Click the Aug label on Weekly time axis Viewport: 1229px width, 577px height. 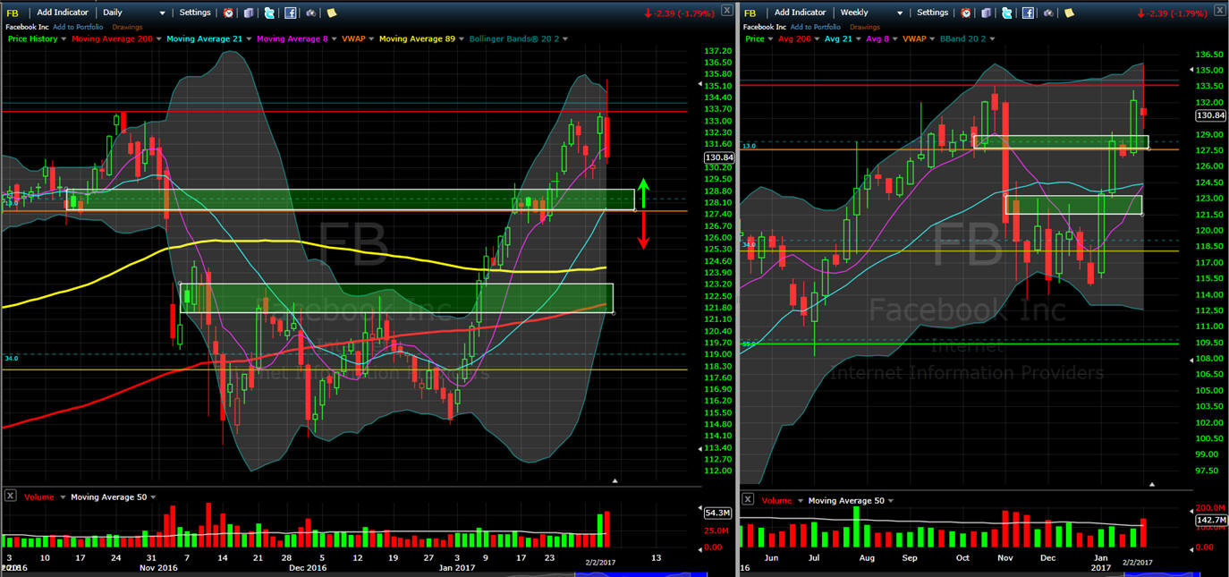(x=867, y=557)
